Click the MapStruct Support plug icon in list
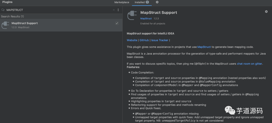 tap(5, 25)
